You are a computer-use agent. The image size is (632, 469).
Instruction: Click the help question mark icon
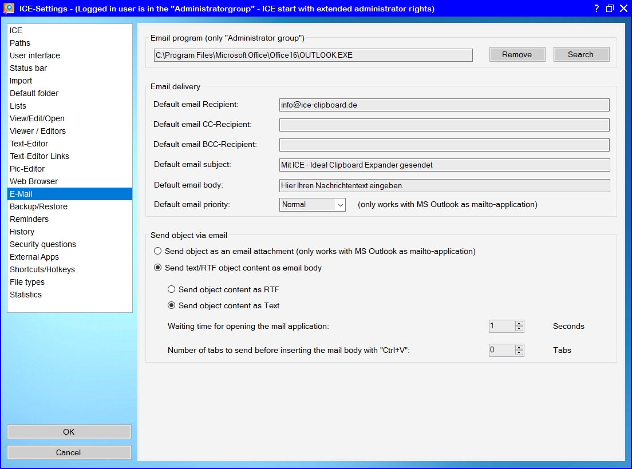[x=596, y=8]
